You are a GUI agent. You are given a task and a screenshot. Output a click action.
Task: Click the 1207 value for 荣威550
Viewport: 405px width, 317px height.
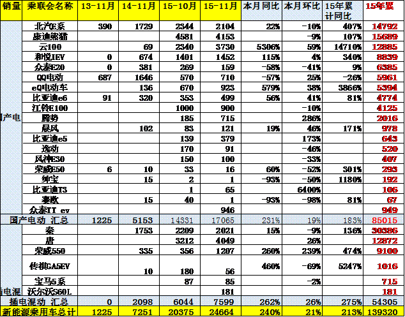220,251
